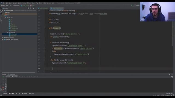Click the IntelliJ logo in the title bar
This screenshot has width=175, height=98.
[1, 3]
